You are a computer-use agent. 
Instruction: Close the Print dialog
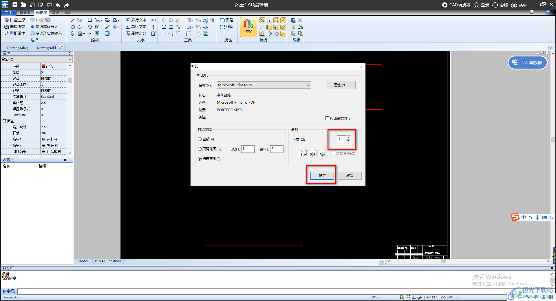tap(361, 67)
